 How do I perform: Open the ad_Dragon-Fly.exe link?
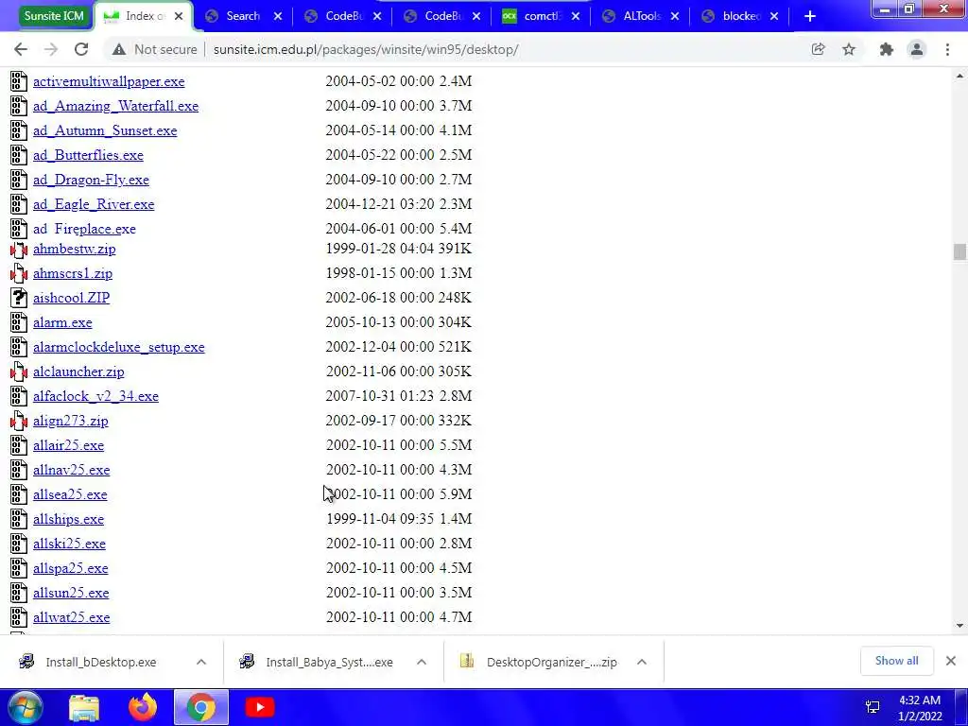(92, 181)
